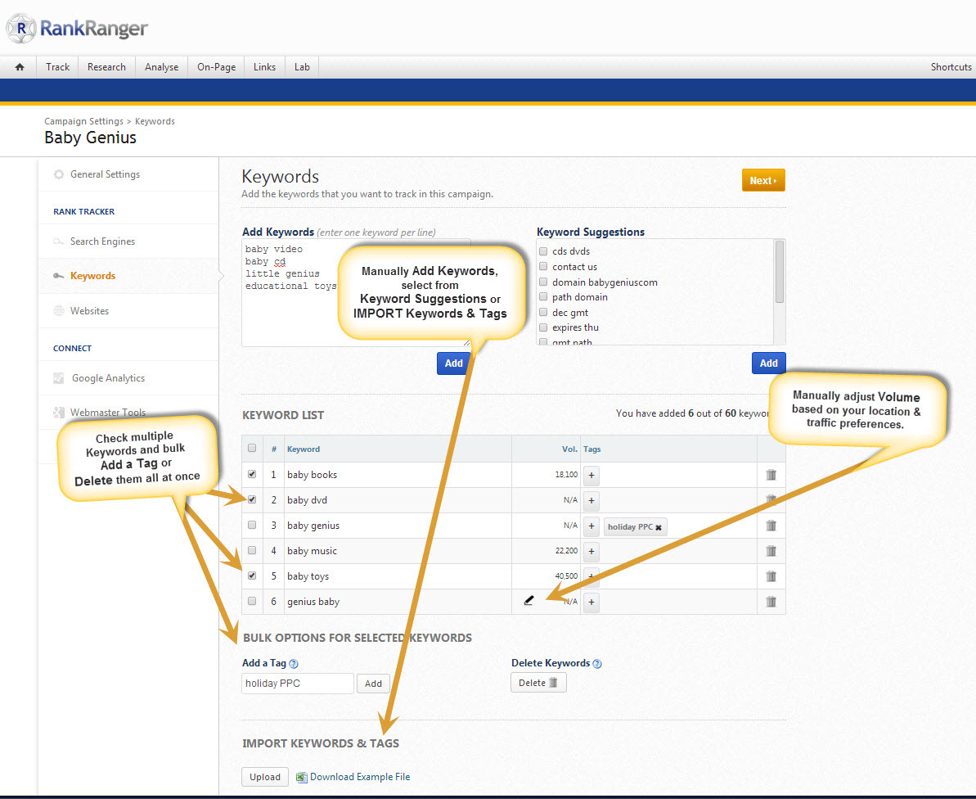Image resolution: width=976 pixels, height=799 pixels.
Task: Click trash icon for baby music row
Action: tap(771, 551)
